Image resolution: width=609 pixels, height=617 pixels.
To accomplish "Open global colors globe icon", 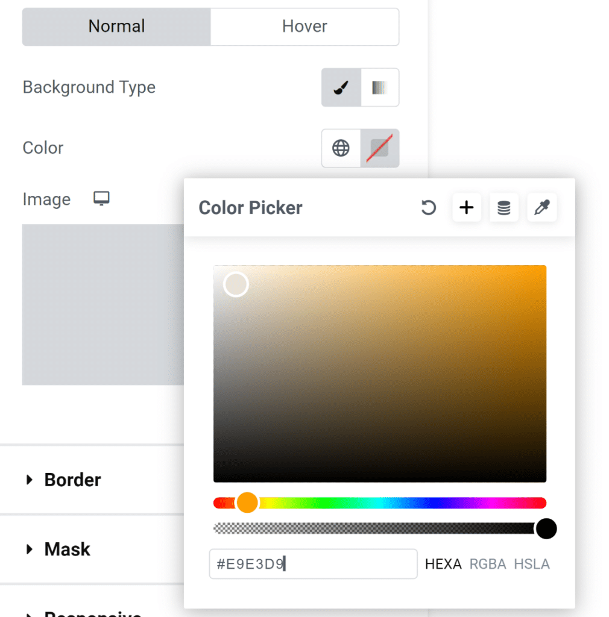I will coord(341,148).
